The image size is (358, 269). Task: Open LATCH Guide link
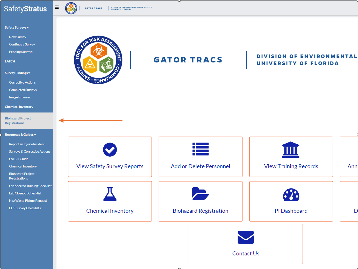point(19,159)
